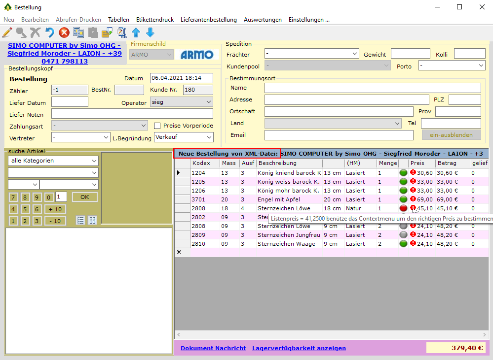Click red status light for Sternzeichen Löwe 18 cm
Screen dimensions: 493x360
(403, 208)
